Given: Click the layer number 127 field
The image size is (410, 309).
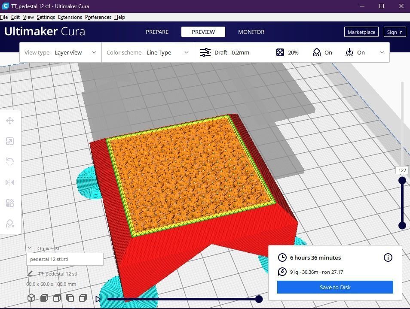Looking at the screenshot, I should click(x=402, y=170).
